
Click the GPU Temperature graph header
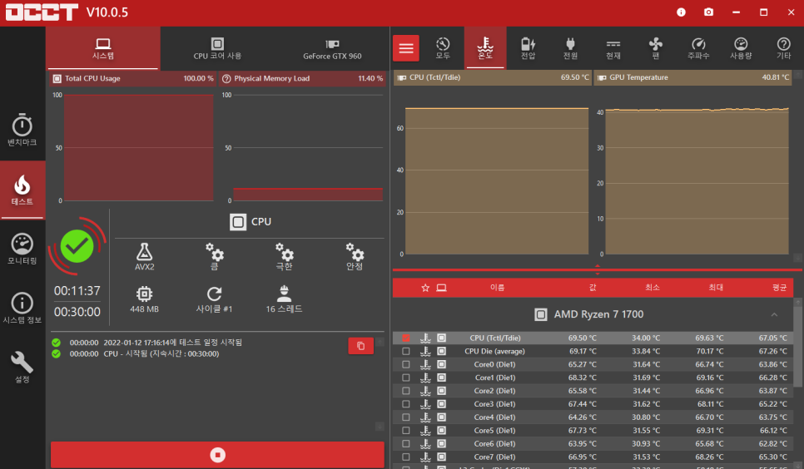tap(692, 77)
